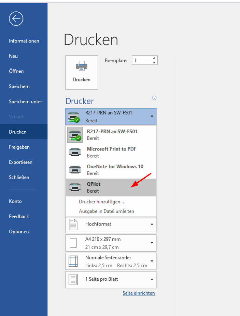The width and height of the screenshot is (240, 316).
Task: Click into the Exemplare number field
Action: (141, 60)
